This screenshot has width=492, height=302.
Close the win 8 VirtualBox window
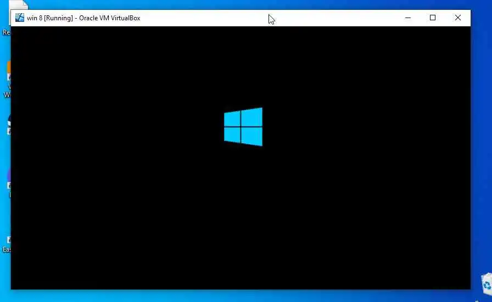458,18
